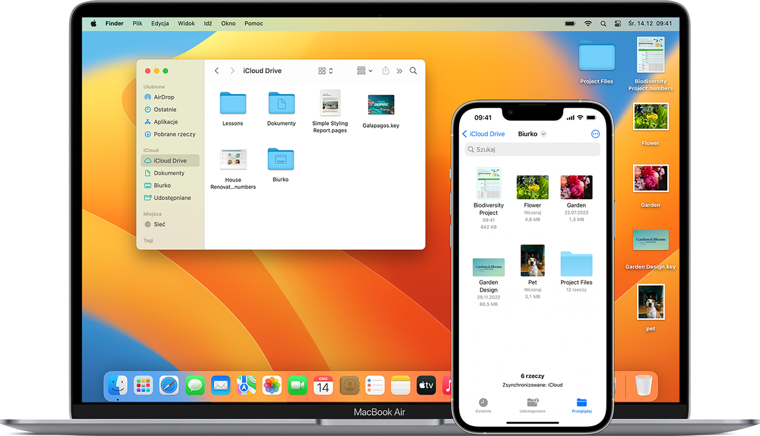760x436 pixels.
Task: Open the Finder menu in the menu bar
Action: point(115,24)
